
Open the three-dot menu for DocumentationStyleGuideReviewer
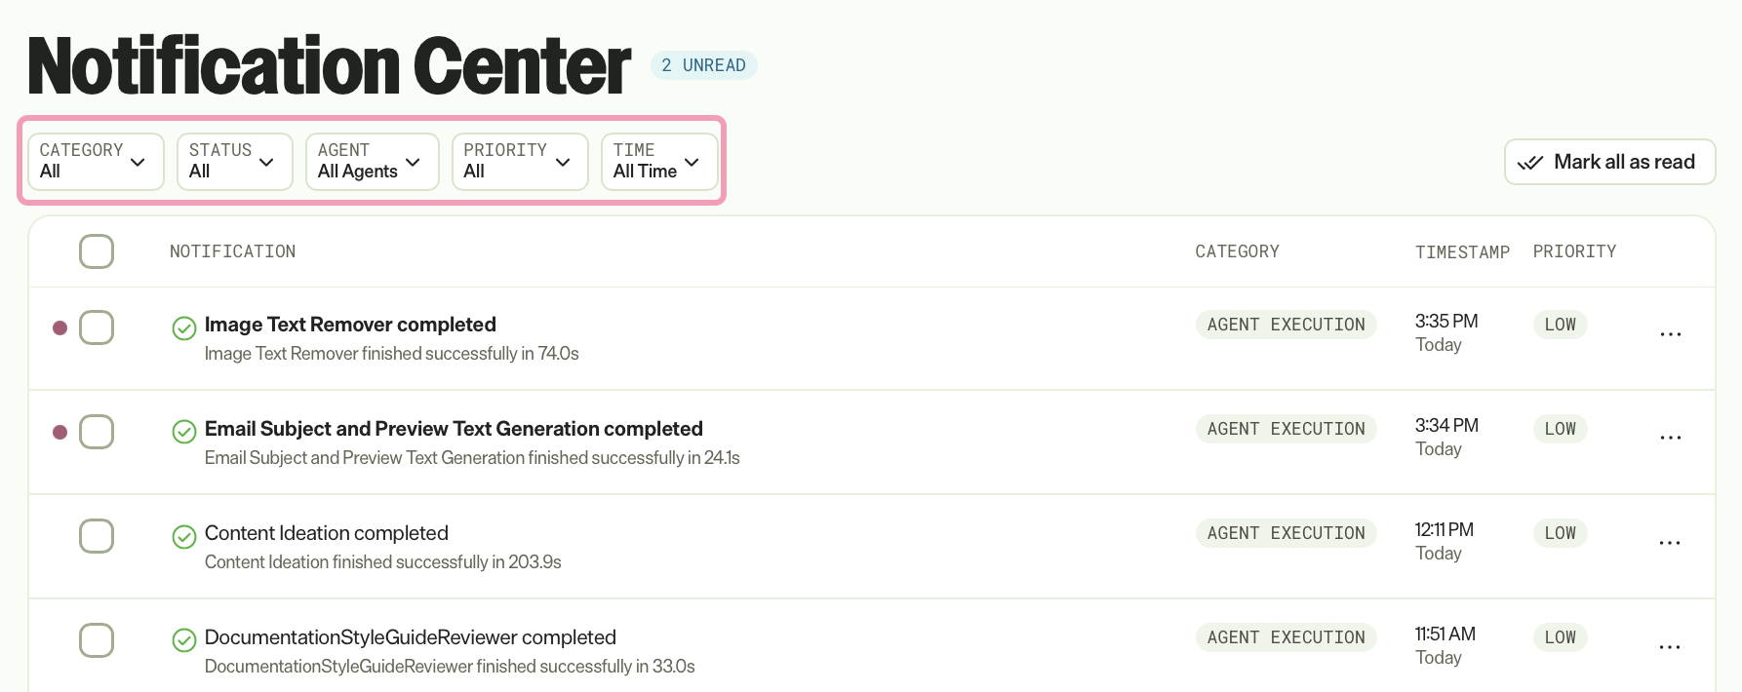(x=1670, y=647)
